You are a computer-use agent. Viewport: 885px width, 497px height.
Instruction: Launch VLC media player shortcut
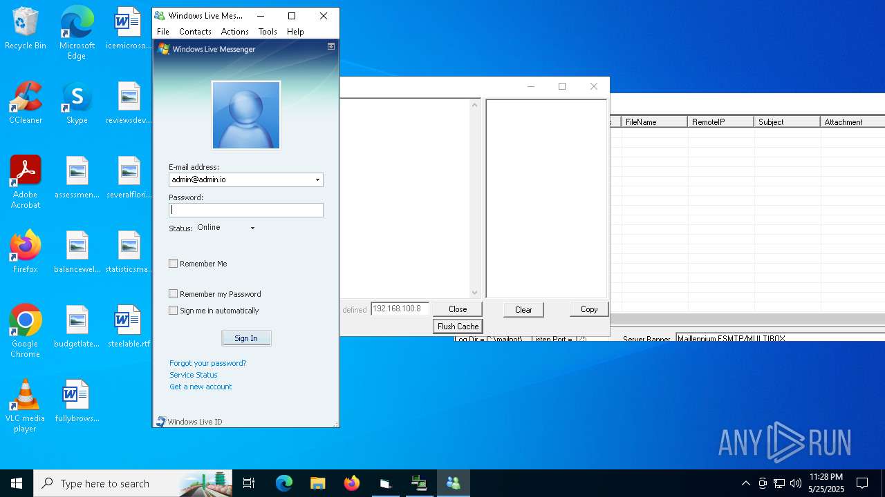(26, 406)
